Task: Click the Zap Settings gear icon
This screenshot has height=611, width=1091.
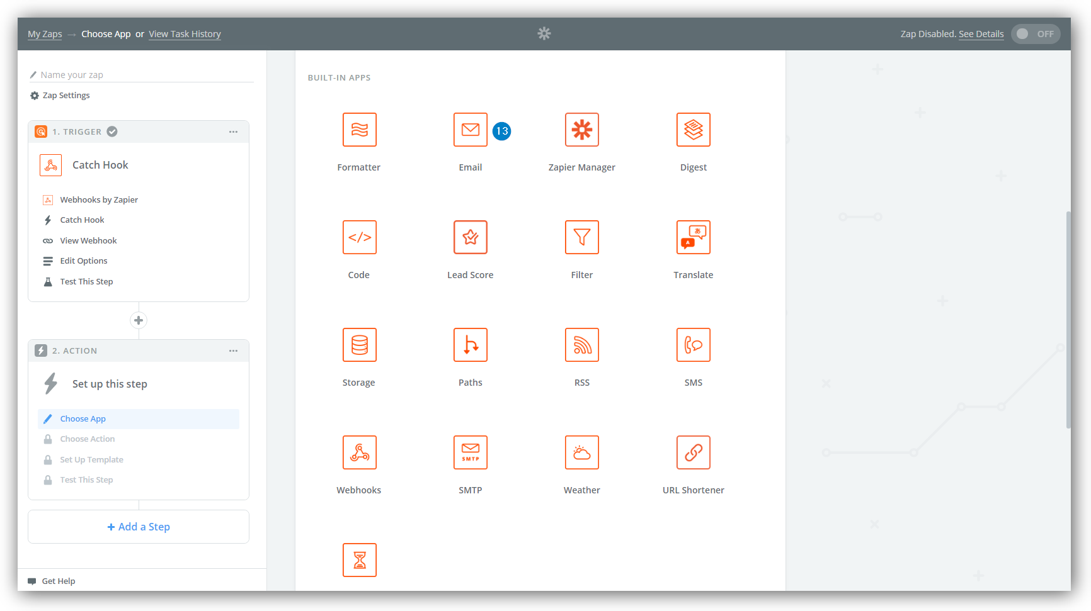Action: 35,96
